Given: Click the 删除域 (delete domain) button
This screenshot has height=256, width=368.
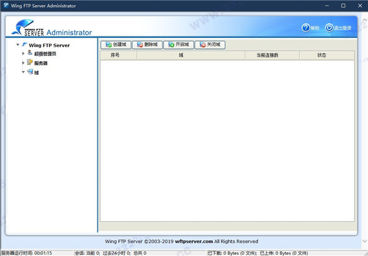Looking at the screenshot, I should 147,45.
